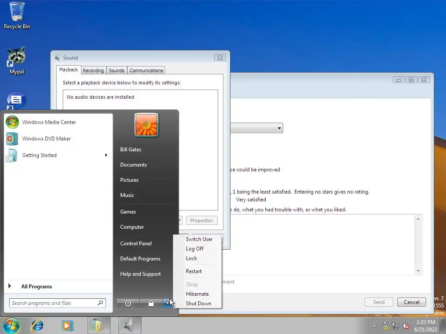Click the flower user account picture
This screenshot has width=446, height=334.
pos(146,125)
